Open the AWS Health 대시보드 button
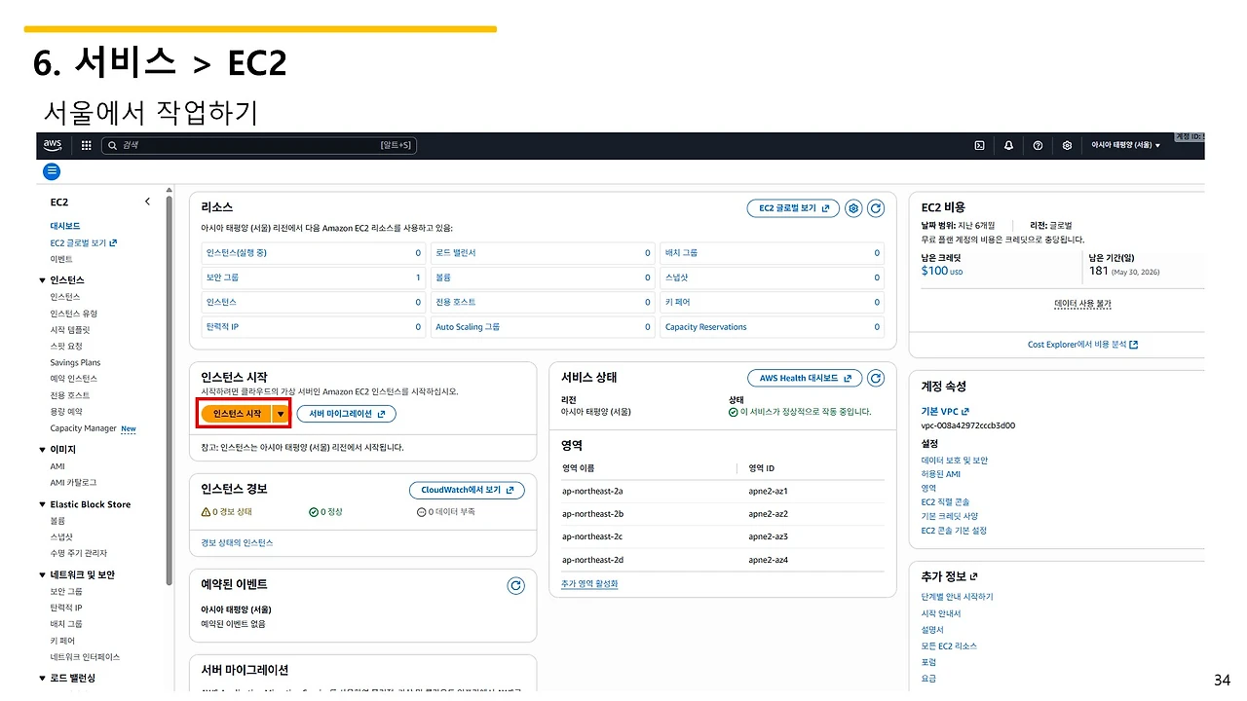1247x701 pixels. [x=805, y=378]
